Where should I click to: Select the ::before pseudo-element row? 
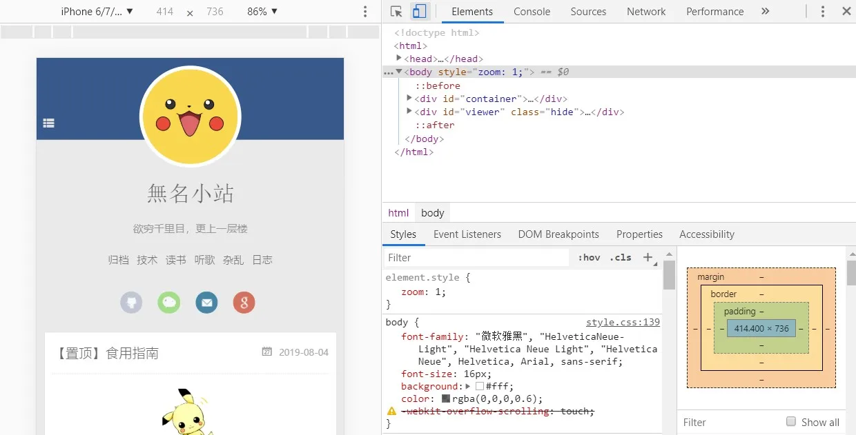438,85
